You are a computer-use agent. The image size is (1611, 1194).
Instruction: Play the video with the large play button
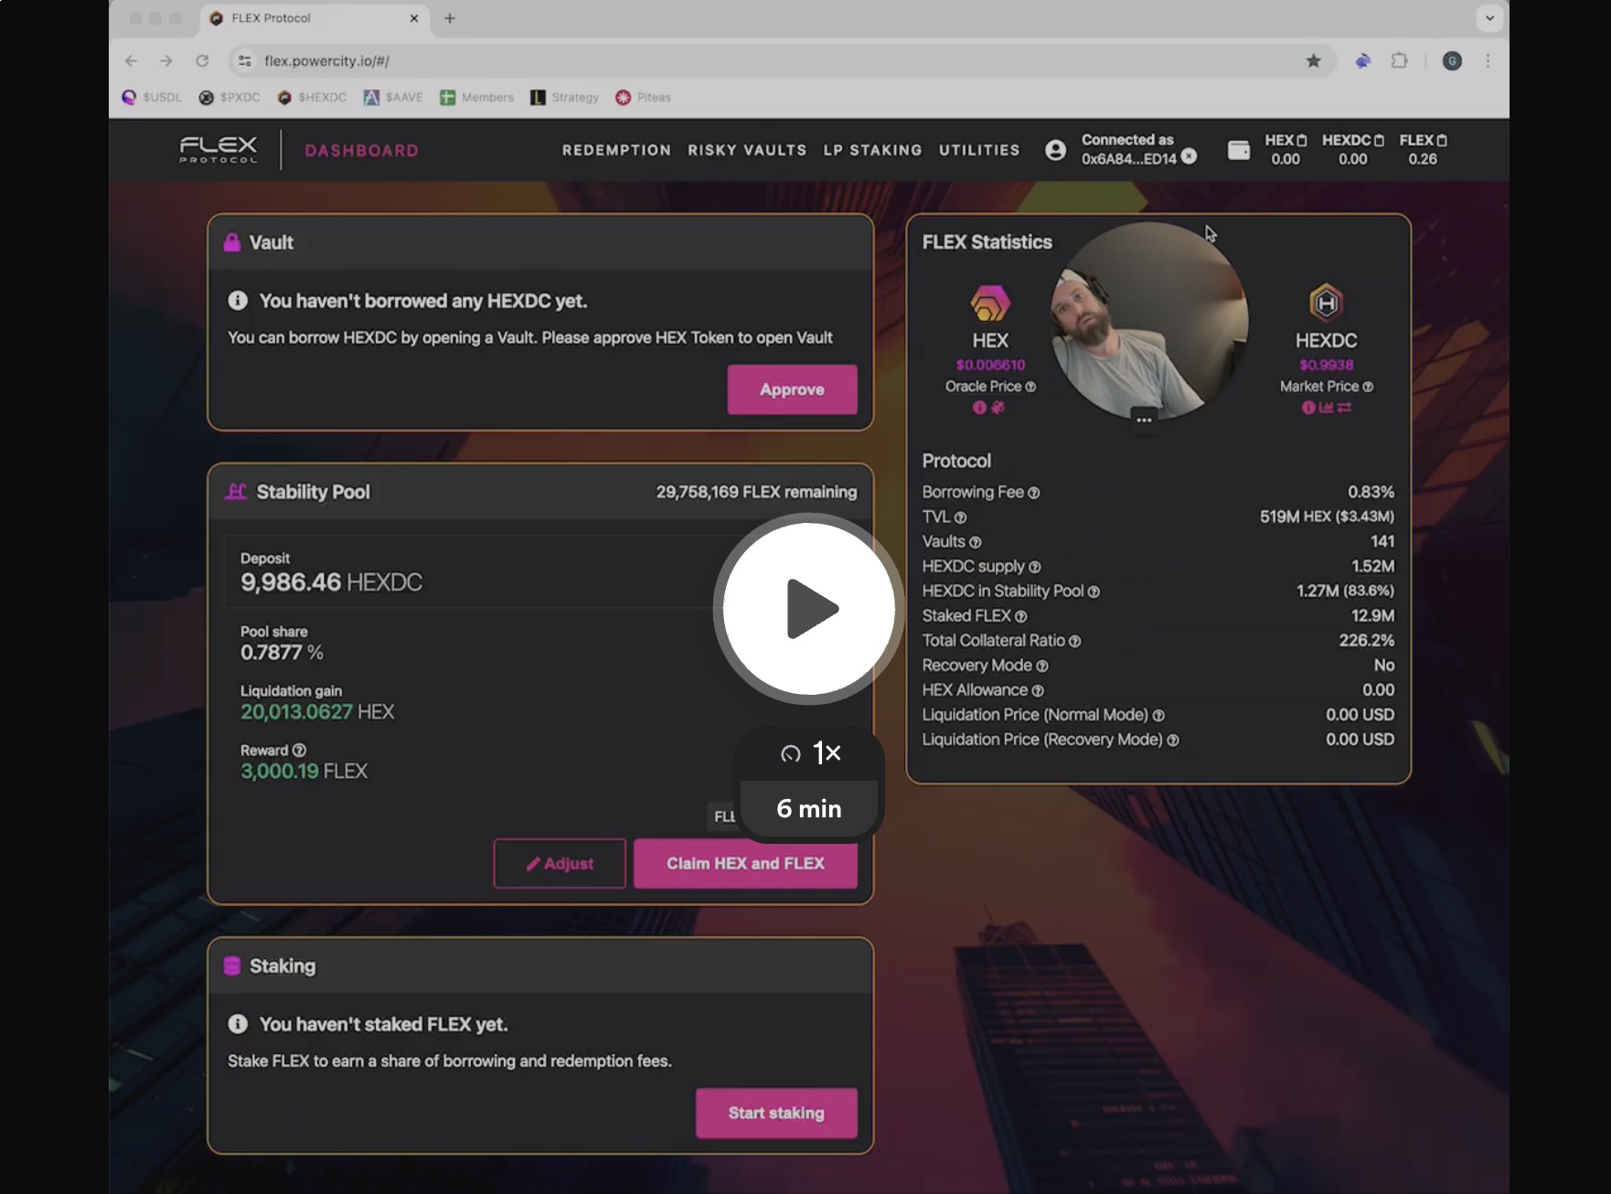pyautogui.click(x=808, y=608)
